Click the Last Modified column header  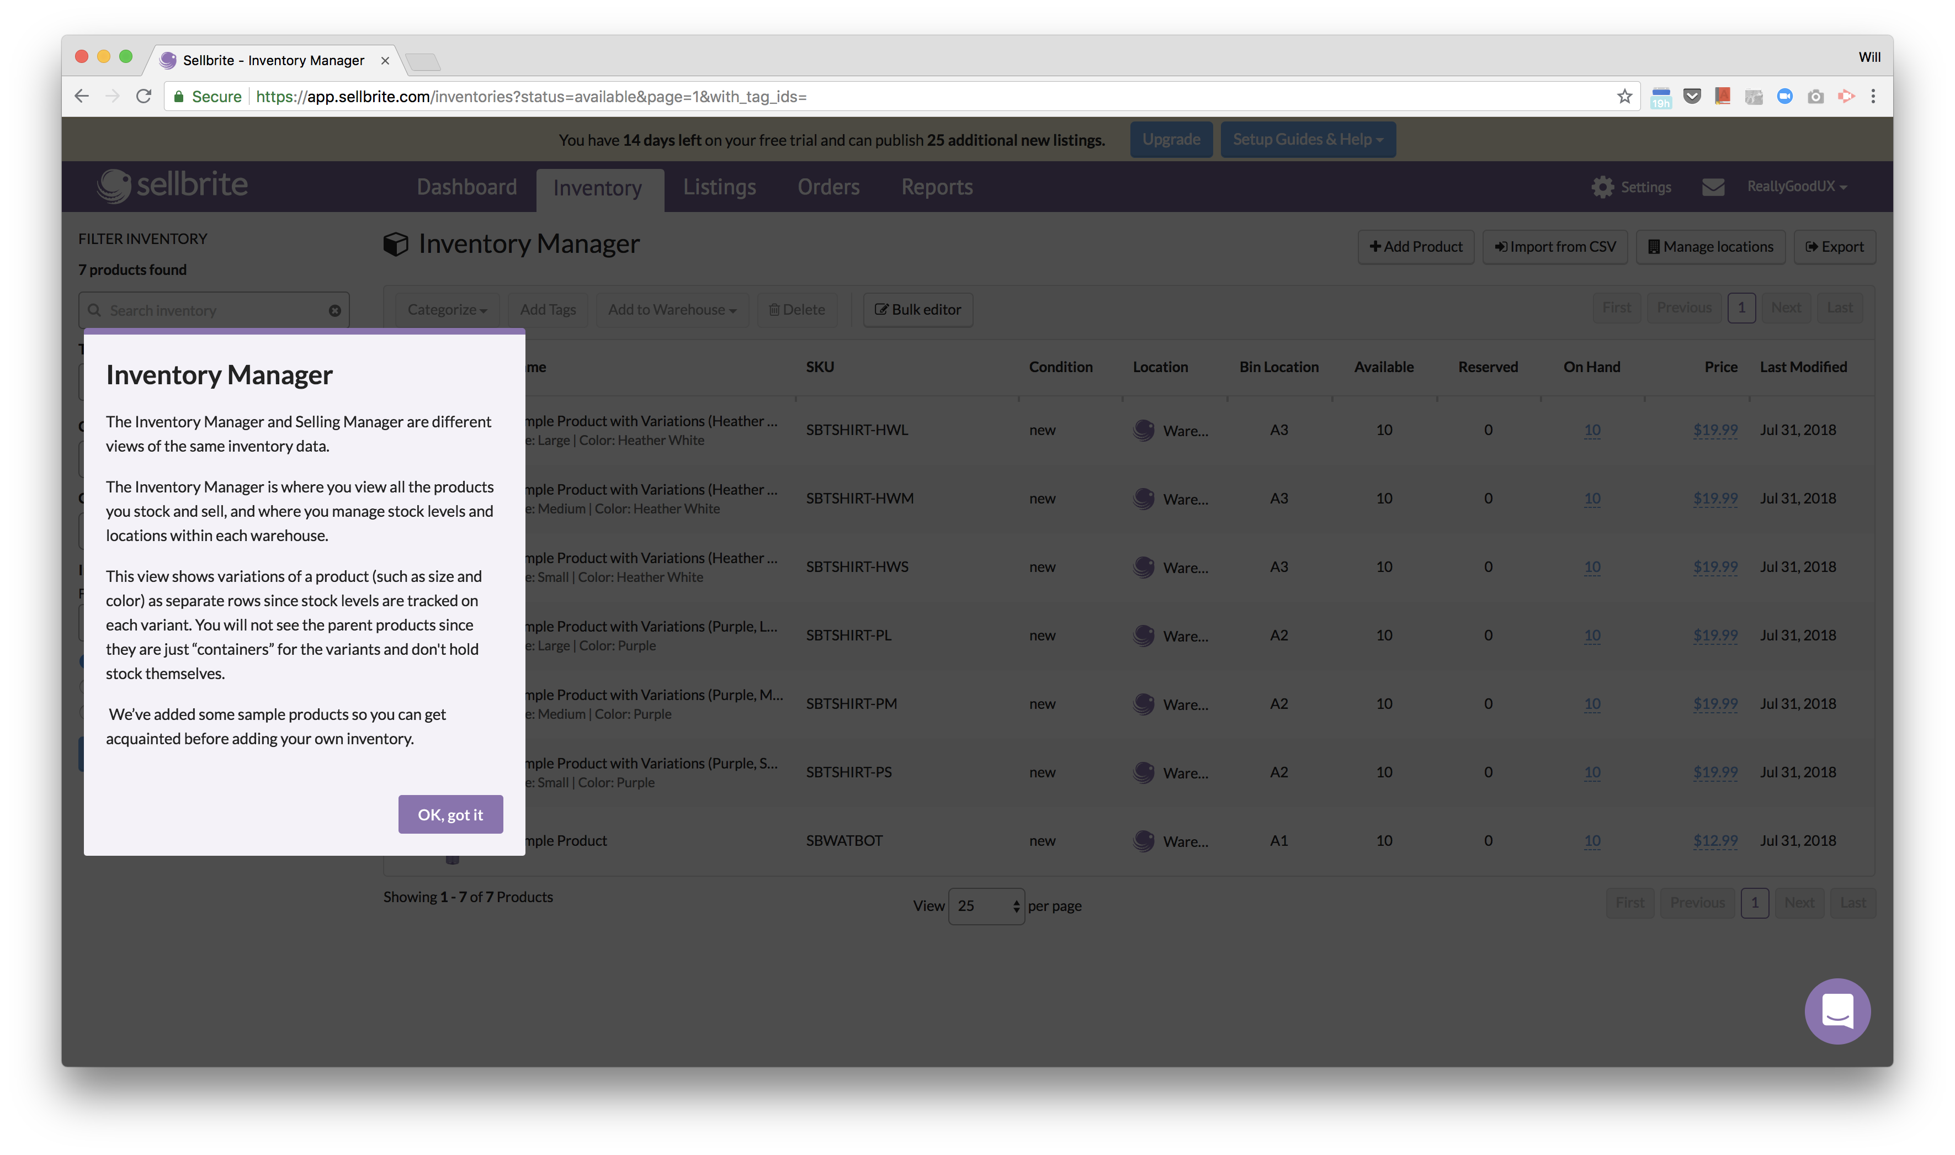[1803, 367]
